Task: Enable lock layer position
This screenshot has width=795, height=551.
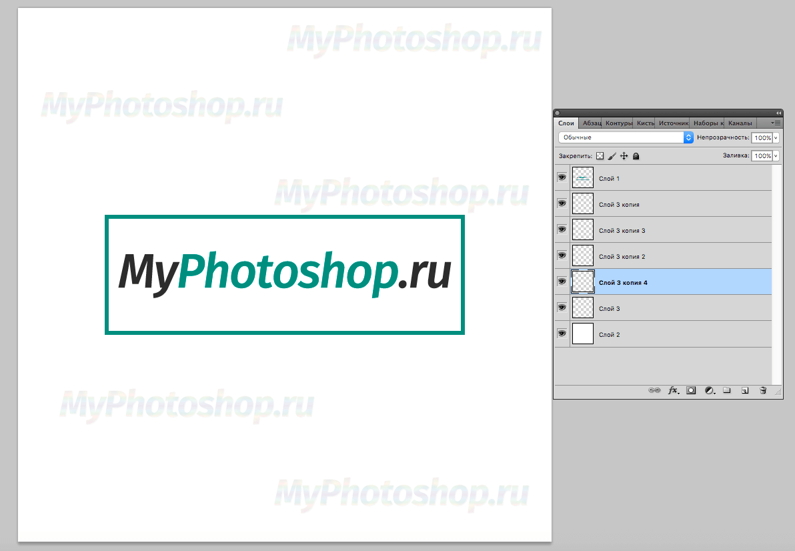Action: (x=624, y=155)
